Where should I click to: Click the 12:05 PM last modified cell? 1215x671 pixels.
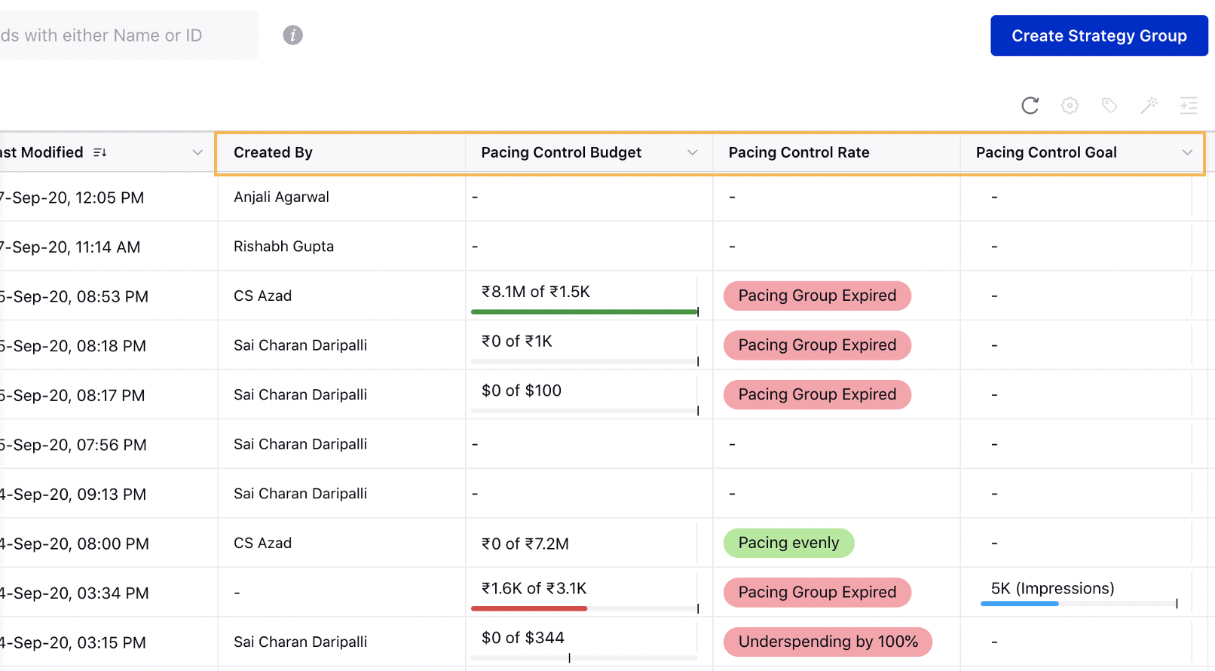(x=109, y=197)
